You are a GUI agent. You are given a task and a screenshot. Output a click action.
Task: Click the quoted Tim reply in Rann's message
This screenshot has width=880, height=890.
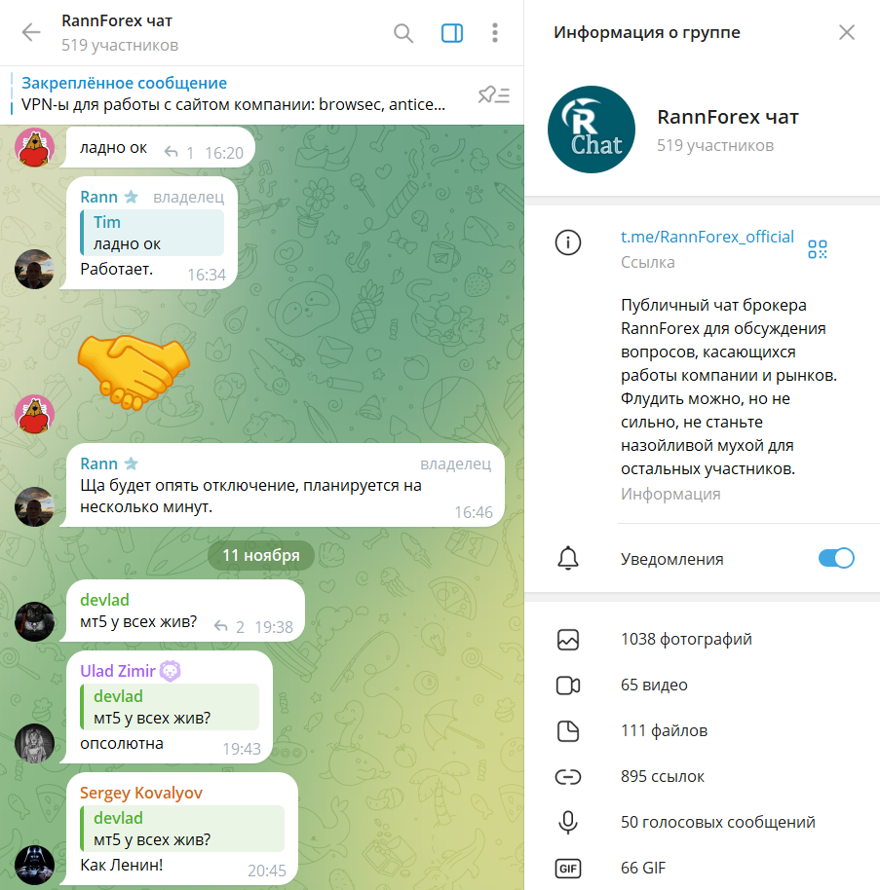(x=152, y=233)
